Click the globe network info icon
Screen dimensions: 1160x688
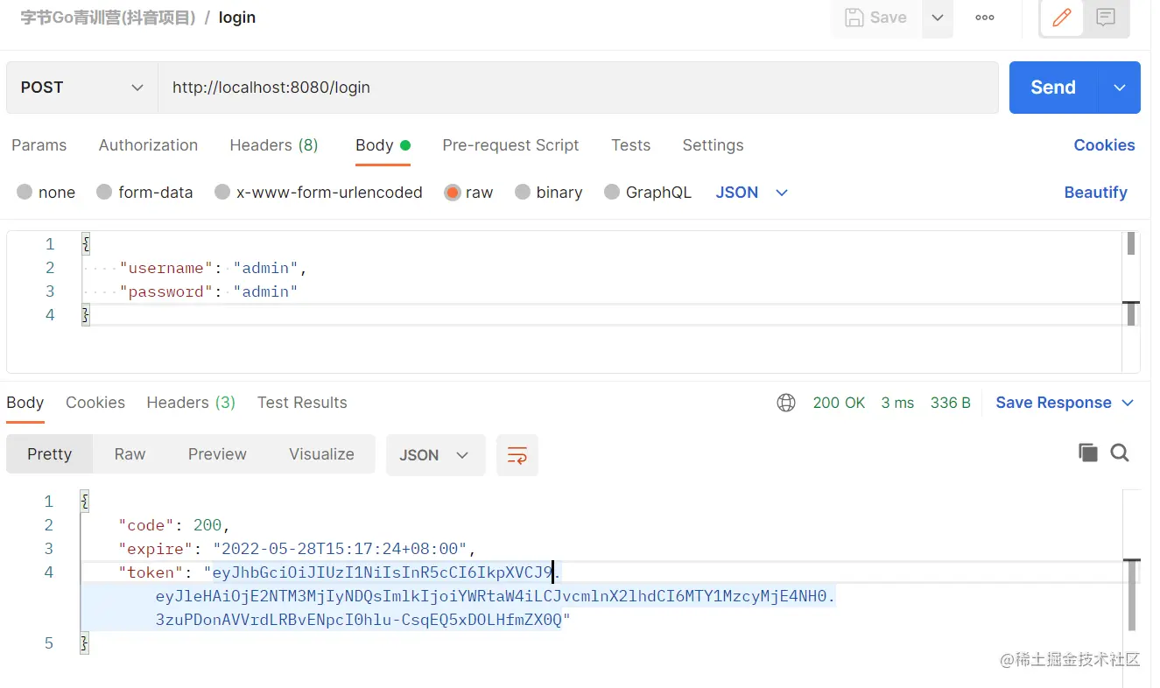(786, 403)
